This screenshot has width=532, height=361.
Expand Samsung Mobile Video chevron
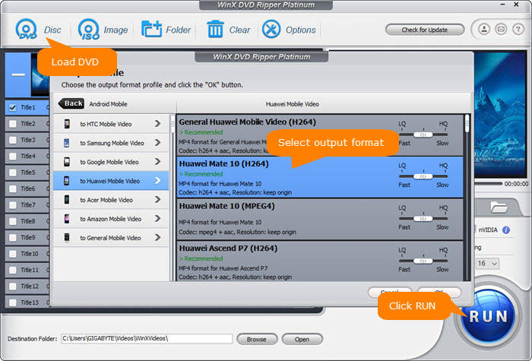(x=157, y=143)
